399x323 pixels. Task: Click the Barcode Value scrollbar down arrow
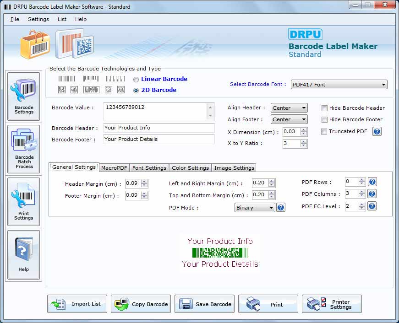(210, 116)
